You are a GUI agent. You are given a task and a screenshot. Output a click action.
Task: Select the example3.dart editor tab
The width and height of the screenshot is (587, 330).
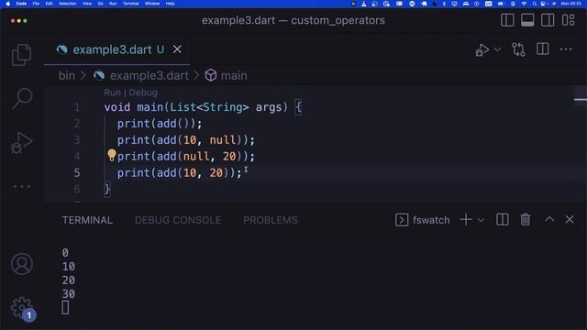pos(116,49)
